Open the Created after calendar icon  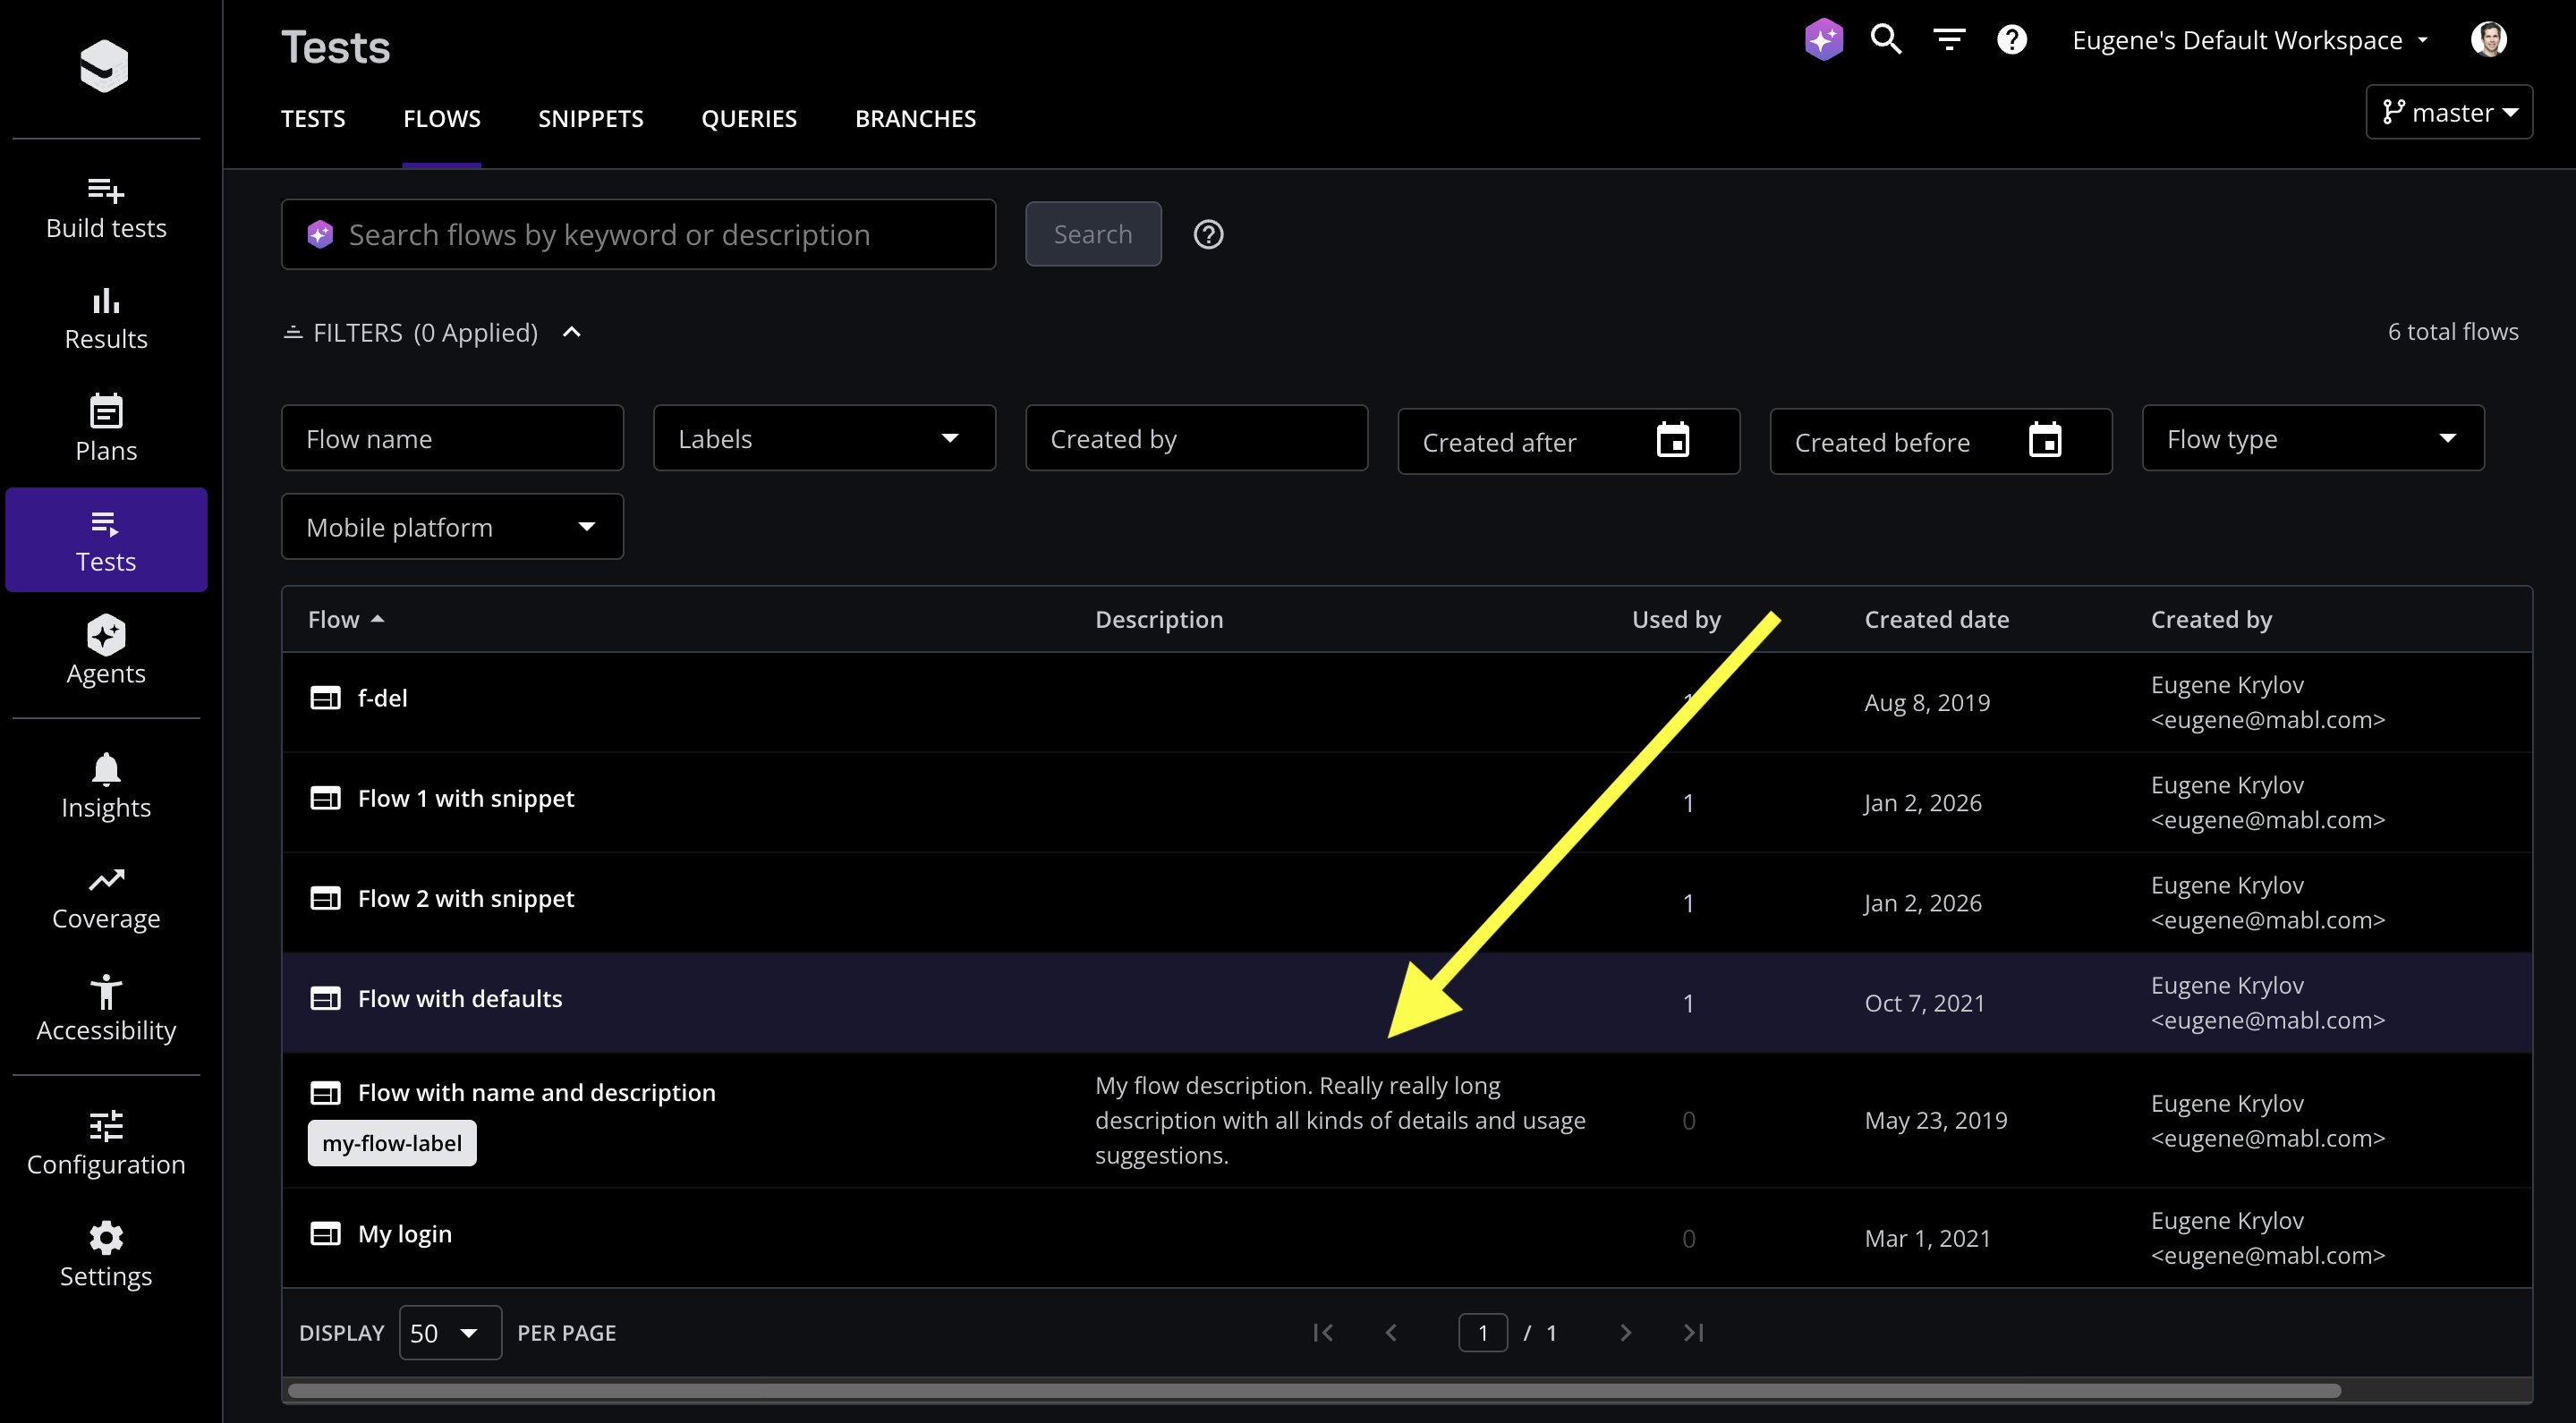(1673, 440)
